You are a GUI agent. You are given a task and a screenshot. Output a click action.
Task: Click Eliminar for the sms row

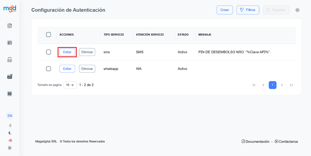[x=87, y=52]
